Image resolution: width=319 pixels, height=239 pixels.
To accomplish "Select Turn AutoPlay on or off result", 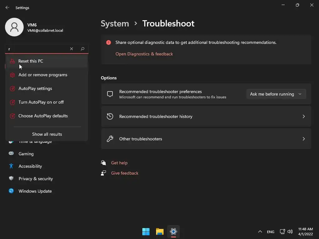I will click(x=47, y=102).
